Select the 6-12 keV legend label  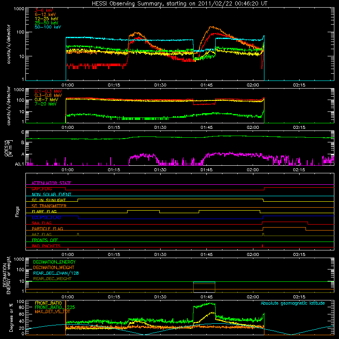click(x=45, y=14)
